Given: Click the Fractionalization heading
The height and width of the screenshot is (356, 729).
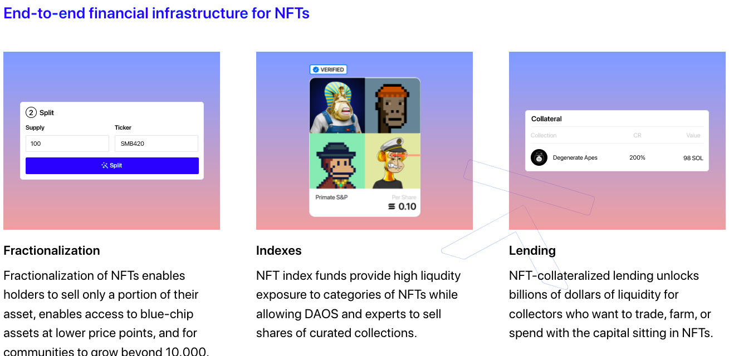Looking at the screenshot, I should pos(52,250).
